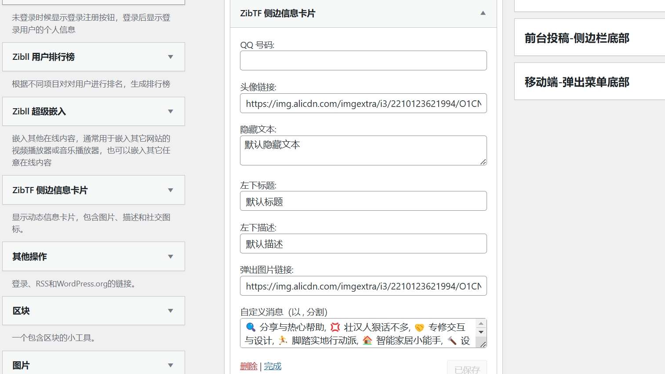Click the 完成 link to finish editing
This screenshot has height=374, width=665.
click(273, 366)
